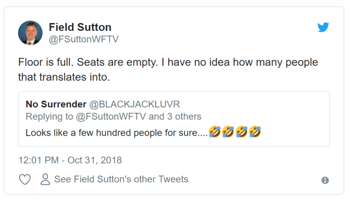The width and height of the screenshot is (349, 201).
Task: Click the last laughing emoji
Action: [255, 132]
